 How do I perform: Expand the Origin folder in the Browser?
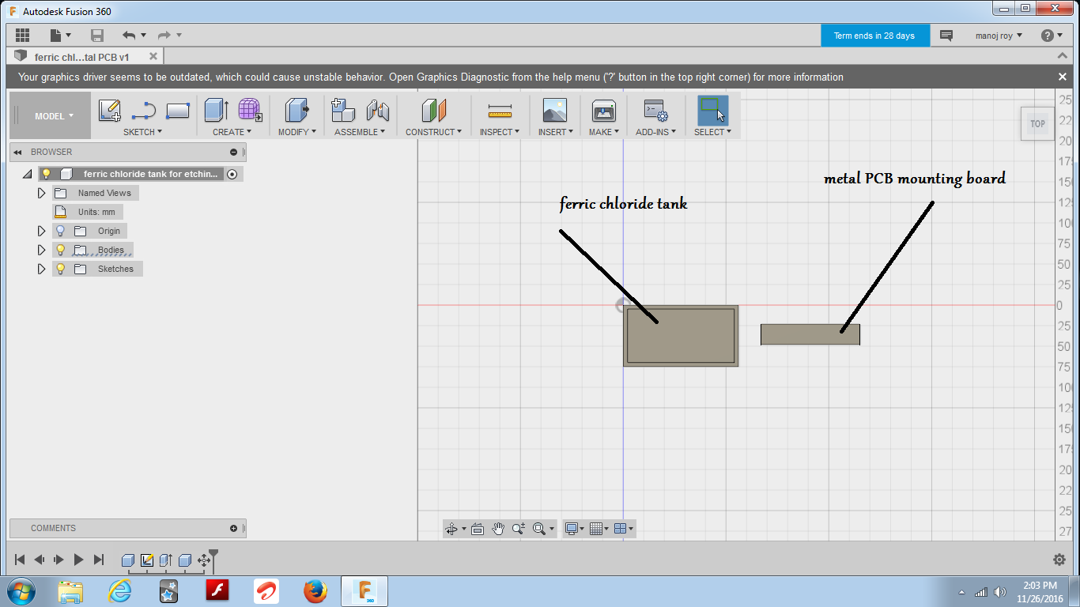click(41, 230)
